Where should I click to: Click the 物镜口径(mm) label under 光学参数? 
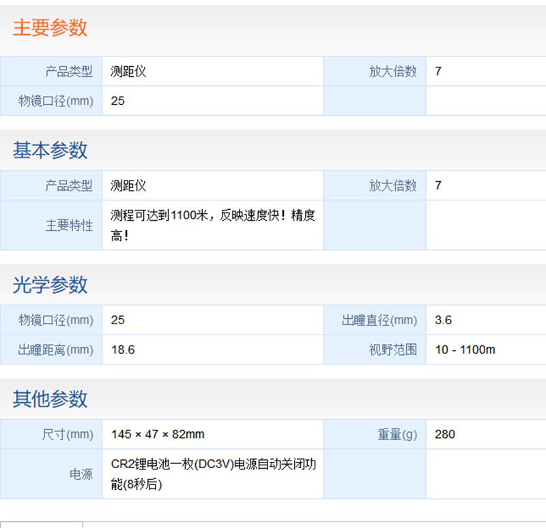pos(56,320)
